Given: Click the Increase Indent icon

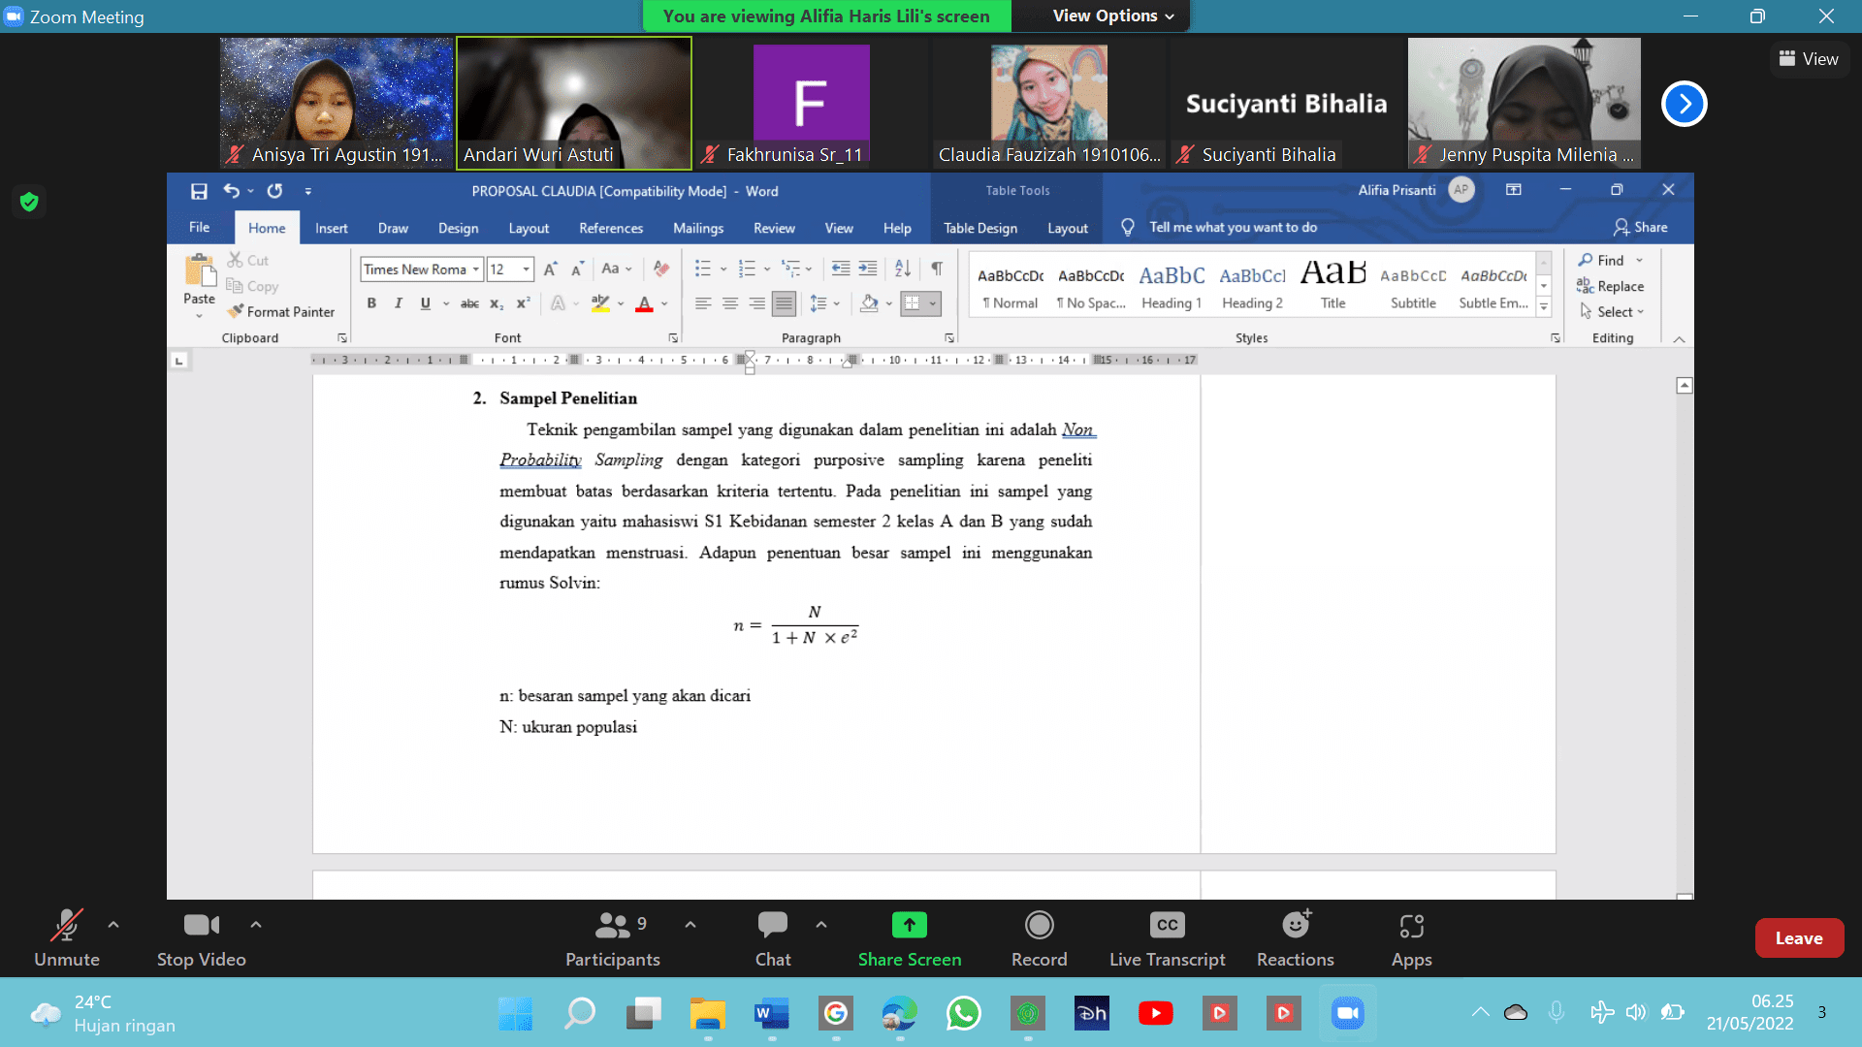Looking at the screenshot, I should click(868, 269).
